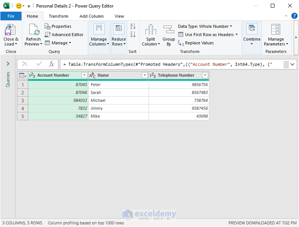Click the Refresh Preview icon
The height and width of the screenshot is (227, 299).
[x=34, y=30]
